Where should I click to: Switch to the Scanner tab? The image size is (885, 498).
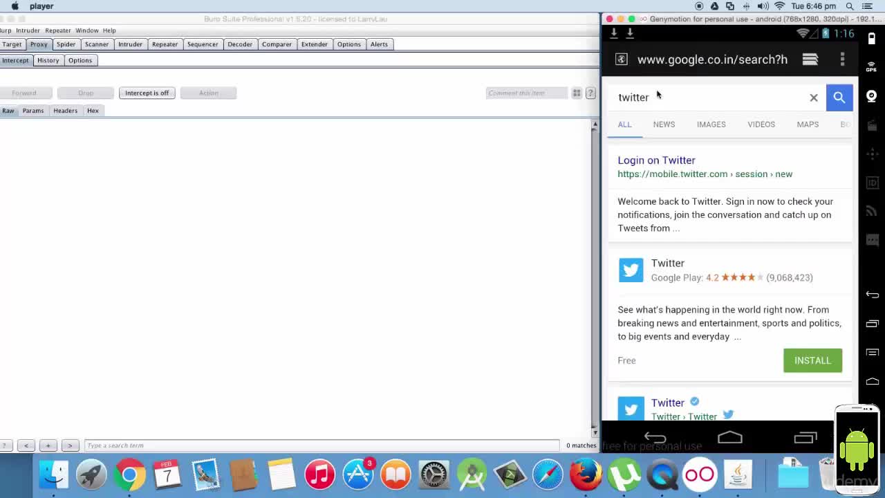(x=97, y=44)
